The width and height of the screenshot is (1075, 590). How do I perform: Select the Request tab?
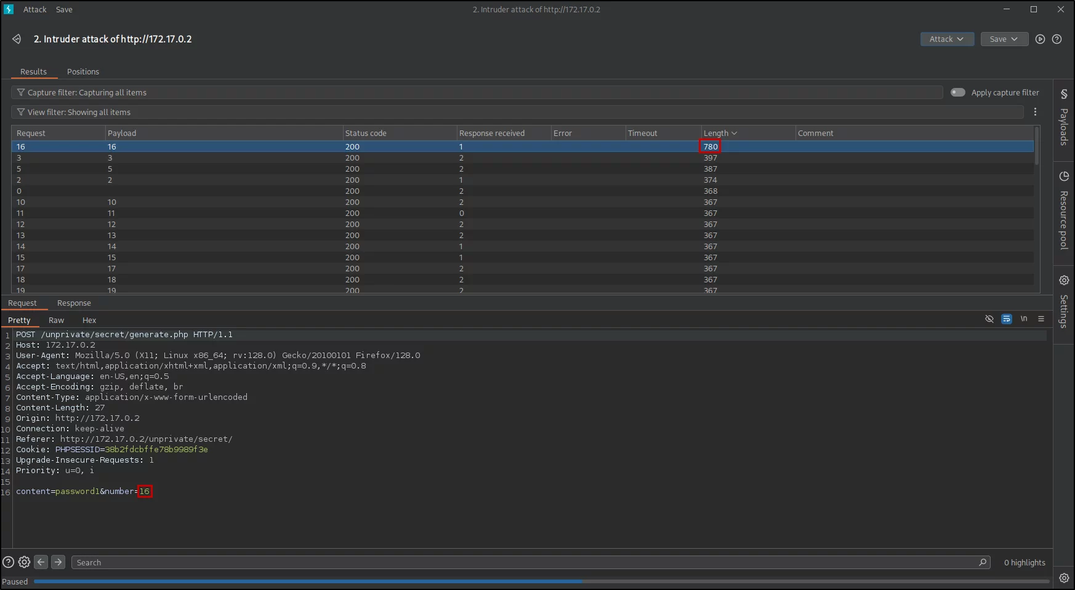(x=22, y=303)
